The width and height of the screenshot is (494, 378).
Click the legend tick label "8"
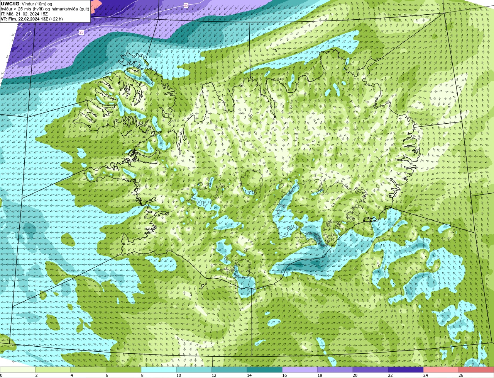pos(142,375)
